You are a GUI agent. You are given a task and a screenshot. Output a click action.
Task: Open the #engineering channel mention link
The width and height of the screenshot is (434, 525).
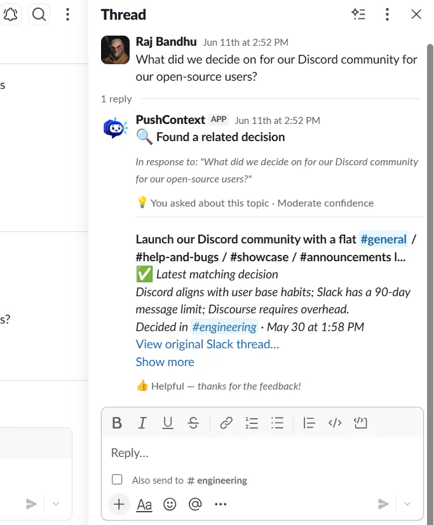click(224, 327)
